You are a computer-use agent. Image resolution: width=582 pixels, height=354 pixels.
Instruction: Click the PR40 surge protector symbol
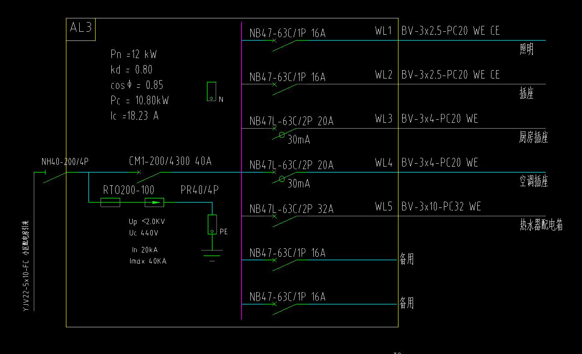point(154,202)
